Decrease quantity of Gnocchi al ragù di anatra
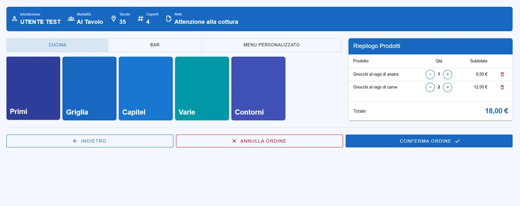The width and height of the screenshot is (520, 206). 430,74
